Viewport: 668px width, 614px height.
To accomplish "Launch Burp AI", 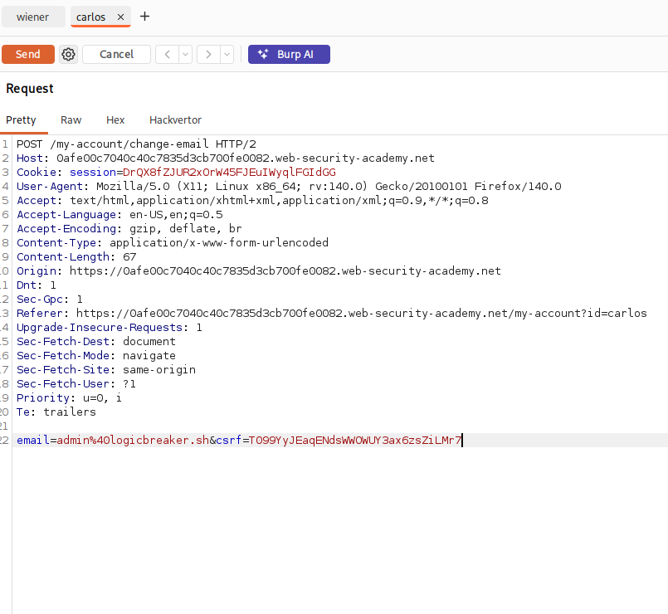I will click(289, 55).
